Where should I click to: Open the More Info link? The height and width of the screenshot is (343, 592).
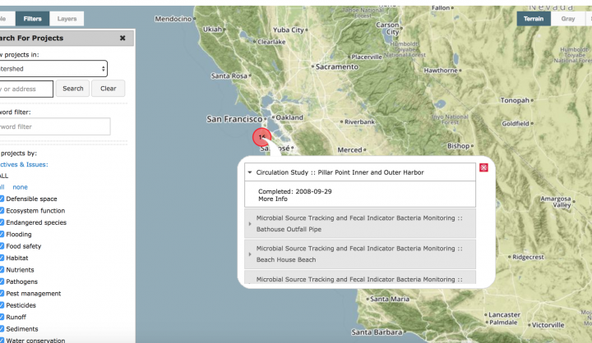click(273, 199)
